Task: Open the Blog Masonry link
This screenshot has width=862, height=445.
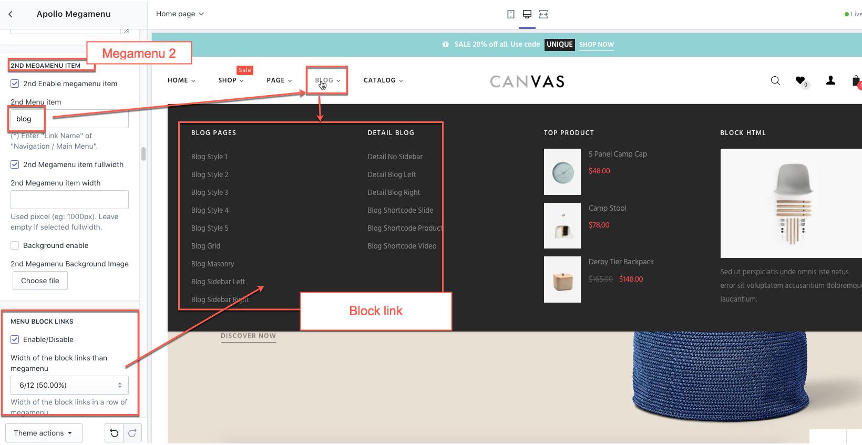Action: pos(212,264)
